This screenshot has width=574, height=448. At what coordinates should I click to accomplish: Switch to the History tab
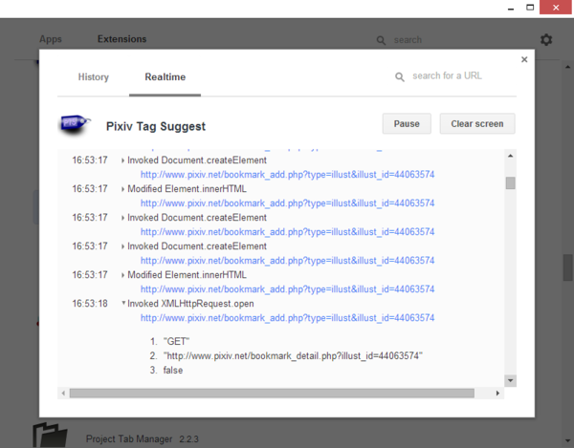[94, 77]
